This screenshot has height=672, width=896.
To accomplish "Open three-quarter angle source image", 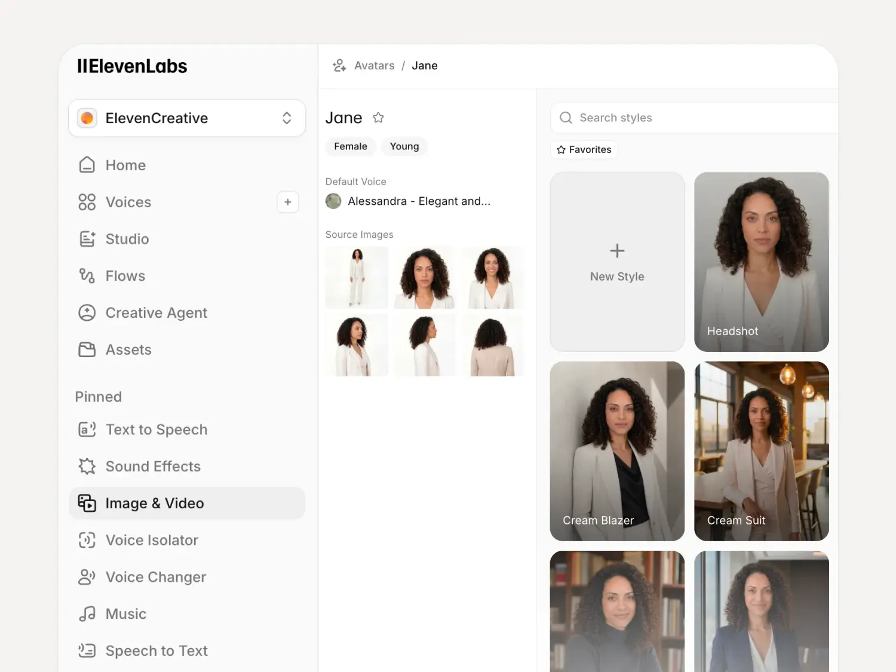I will (x=357, y=345).
